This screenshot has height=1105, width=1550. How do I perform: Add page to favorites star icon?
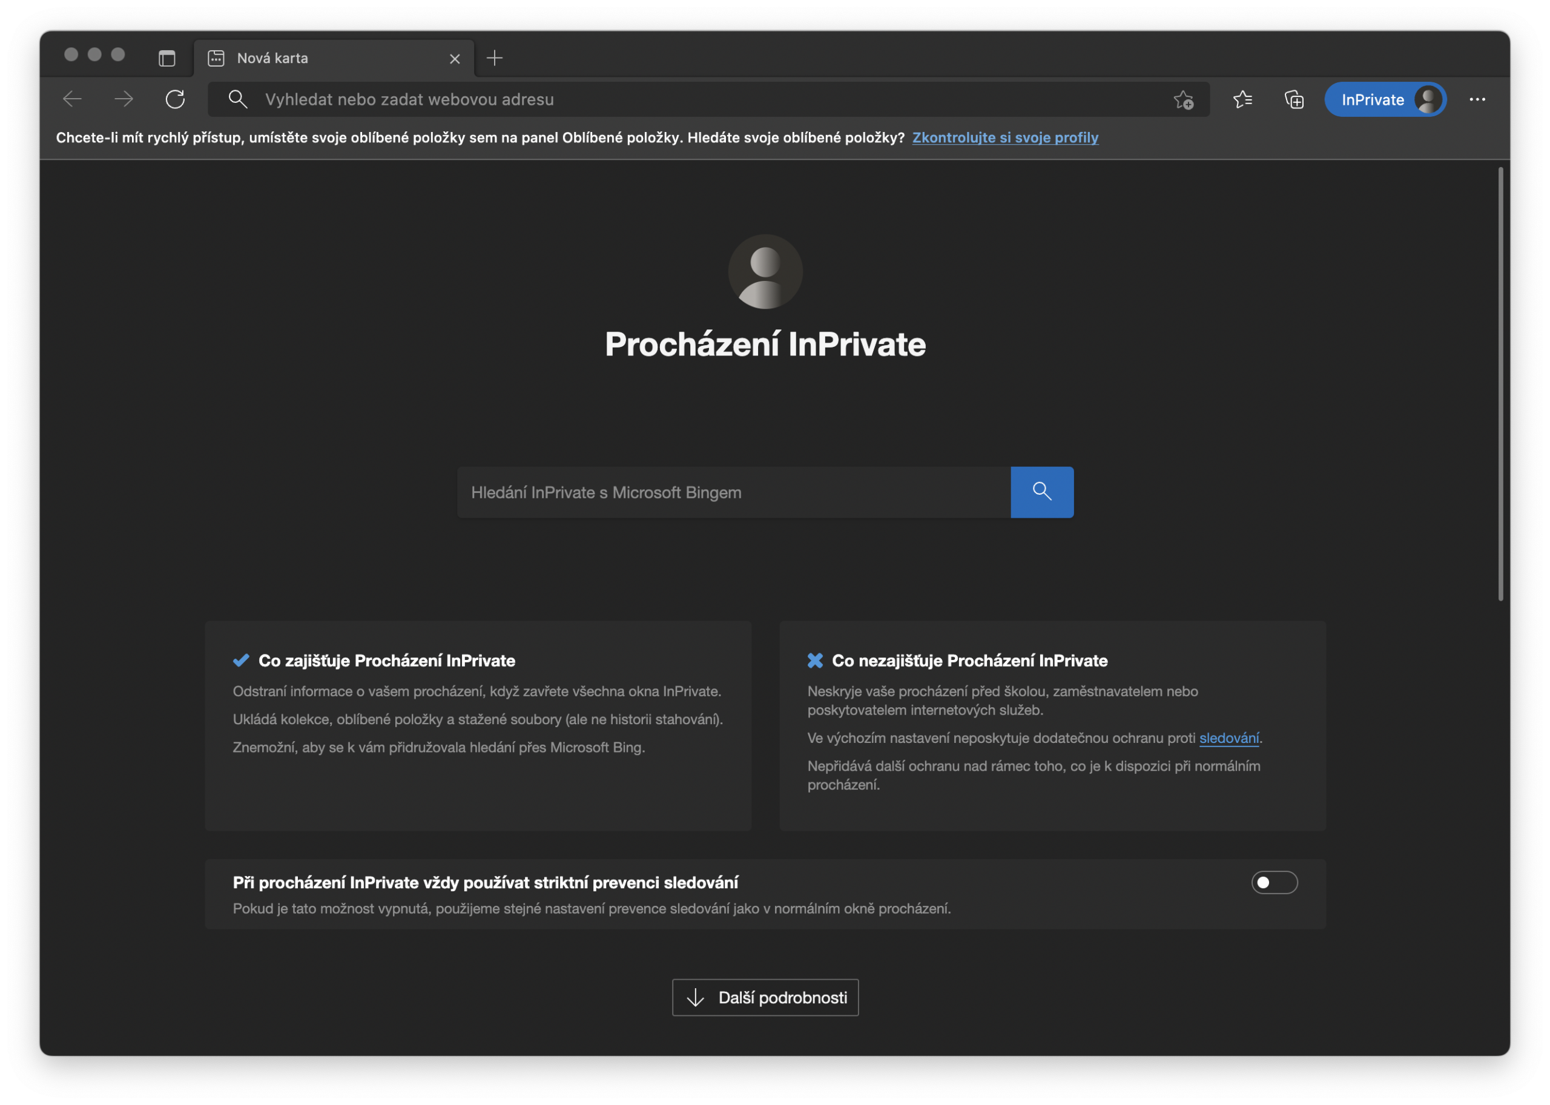pos(1183,100)
